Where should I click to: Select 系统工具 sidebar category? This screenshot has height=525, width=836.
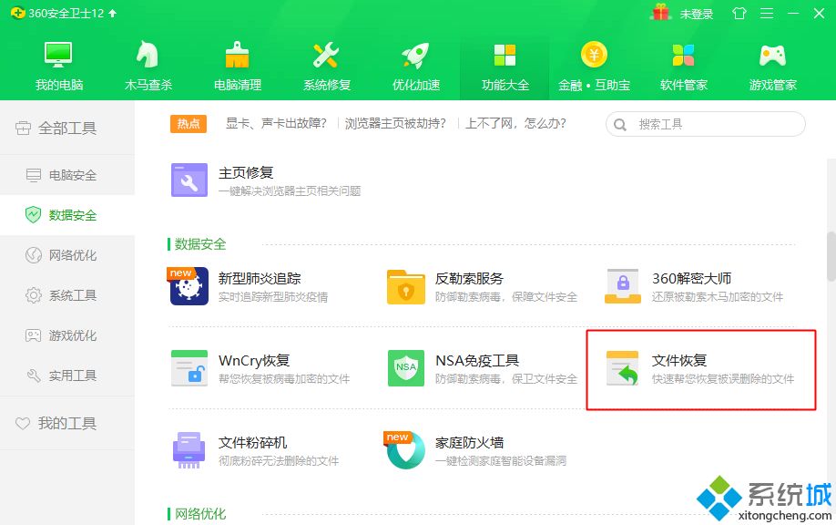tap(67, 295)
